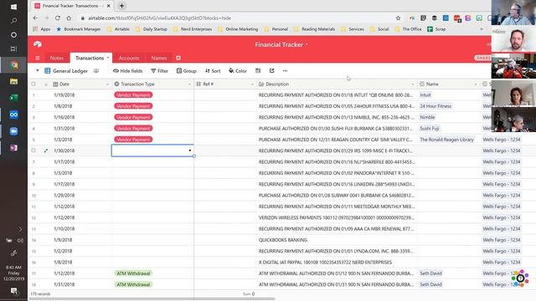The height and width of the screenshot is (301, 536).
Task: Bookmark this page with the star
Action: [x=398, y=18]
